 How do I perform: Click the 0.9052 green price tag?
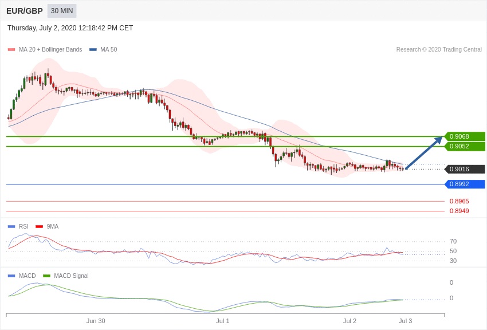pyautogui.click(x=465, y=146)
